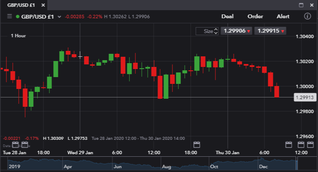Screen dimensions: 318x172
Task: Change the 1 Hour timeframe label
Action: coord(18,36)
